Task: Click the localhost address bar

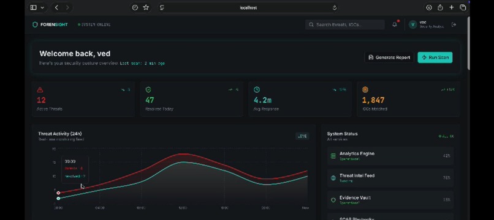Action: click(249, 7)
